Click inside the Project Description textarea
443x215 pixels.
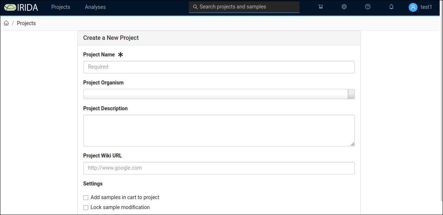[219, 131]
